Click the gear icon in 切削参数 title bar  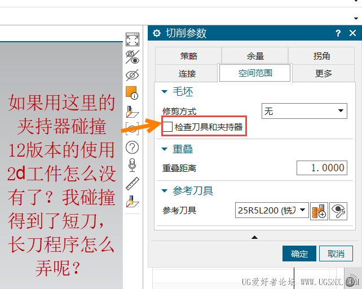157,33
